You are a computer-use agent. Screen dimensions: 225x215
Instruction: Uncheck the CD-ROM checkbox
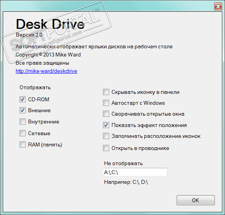(23, 99)
